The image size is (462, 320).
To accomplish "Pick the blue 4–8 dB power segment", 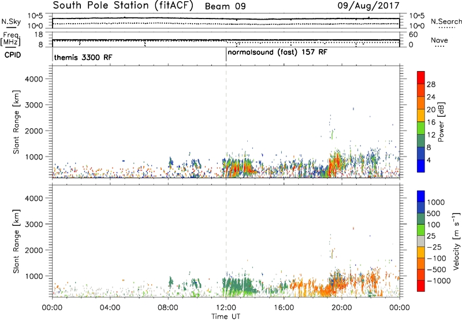I will 421,153.
